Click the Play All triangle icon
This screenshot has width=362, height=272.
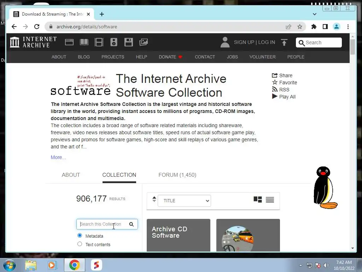[274, 96]
